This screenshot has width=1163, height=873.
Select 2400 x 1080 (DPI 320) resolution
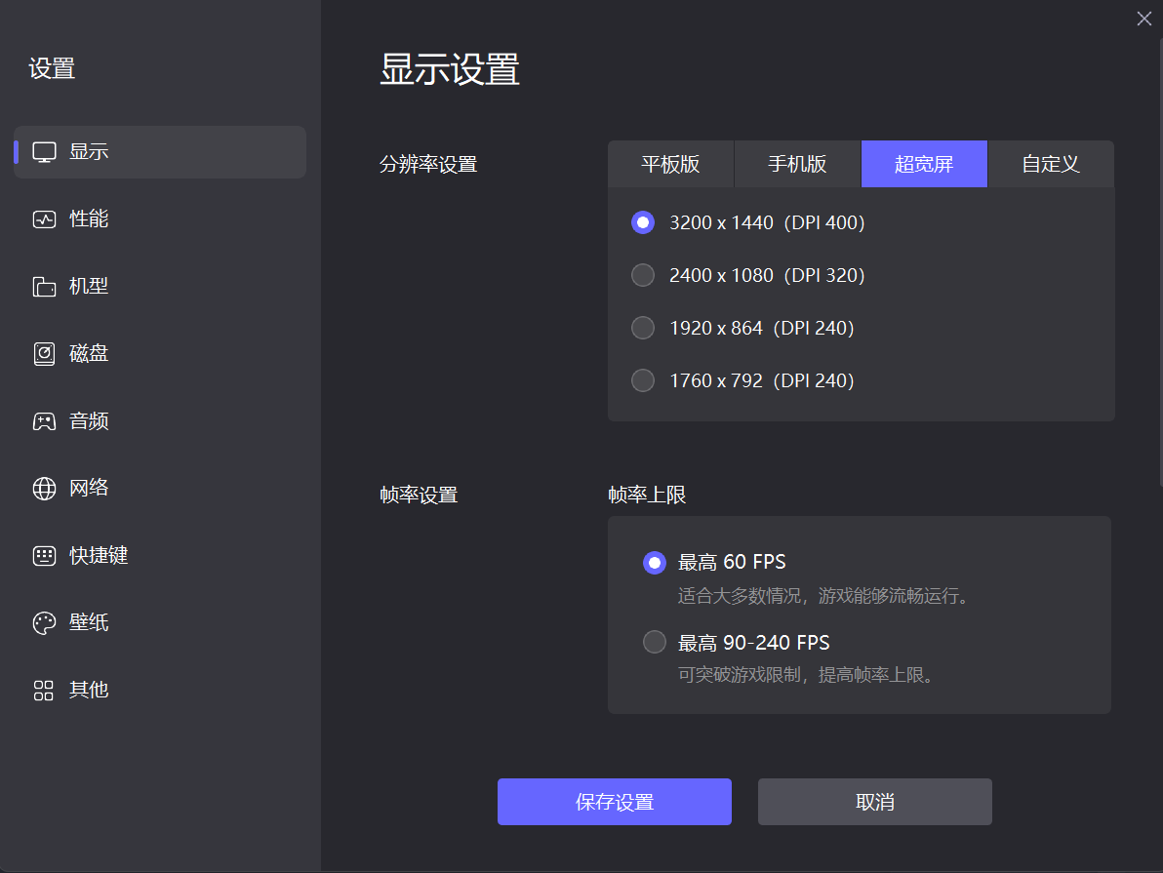coord(643,275)
